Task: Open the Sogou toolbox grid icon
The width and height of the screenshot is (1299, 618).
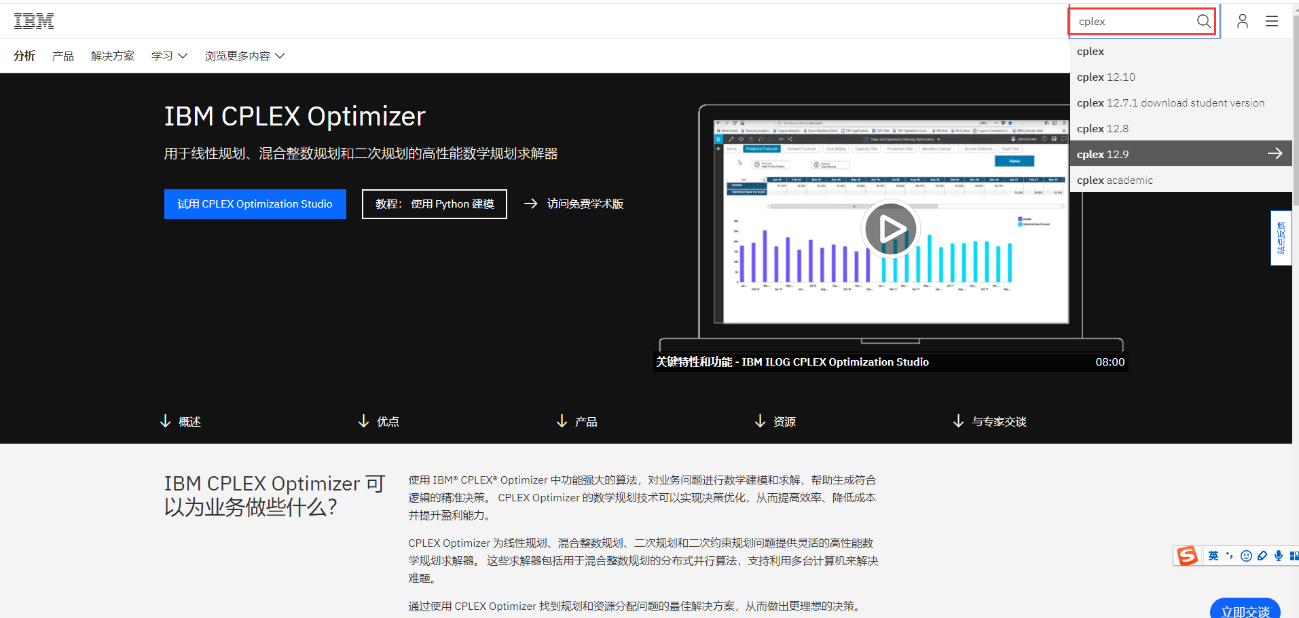Action: point(1294,556)
